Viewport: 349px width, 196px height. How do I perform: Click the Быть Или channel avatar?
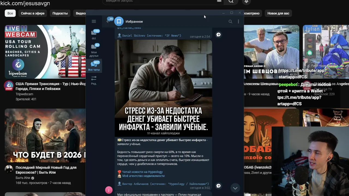pyautogui.click(x=9, y=169)
